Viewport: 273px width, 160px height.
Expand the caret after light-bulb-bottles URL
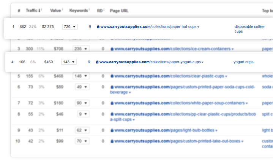[x=216, y=130]
